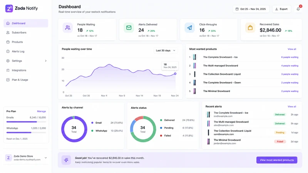This screenshot has width=308, height=173.
Task: Click the Products box icon
Action: (x=8, y=42)
